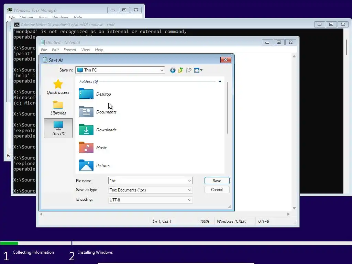This screenshot has height=264, width=352.
Task: Maximize the cmd.exe window
Action: tap(331, 24)
